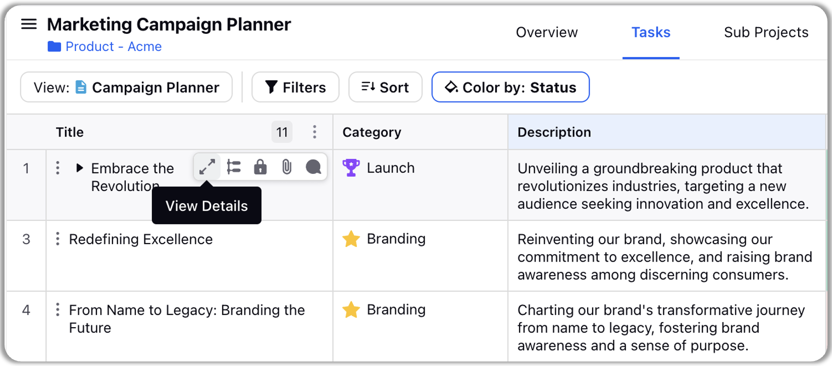Open the Title column options menu
Viewport: 832px width, 366px height.
point(315,132)
